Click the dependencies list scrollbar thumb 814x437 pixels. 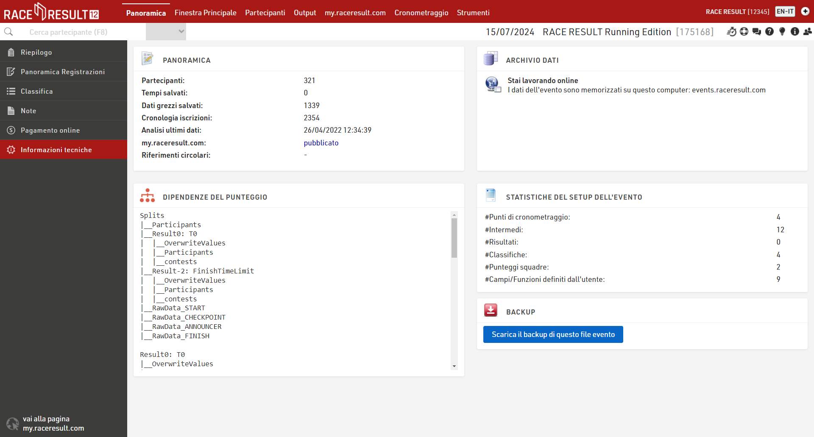coord(454,238)
